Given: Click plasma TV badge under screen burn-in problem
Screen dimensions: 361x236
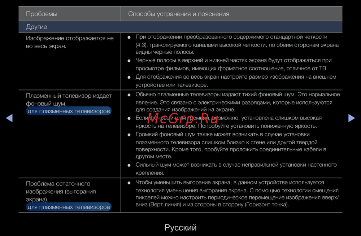Looking at the screenshot, I should point(69,207).
